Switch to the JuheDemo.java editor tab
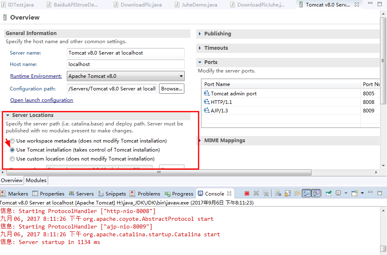387x255 pixels. tap(196, 4)
